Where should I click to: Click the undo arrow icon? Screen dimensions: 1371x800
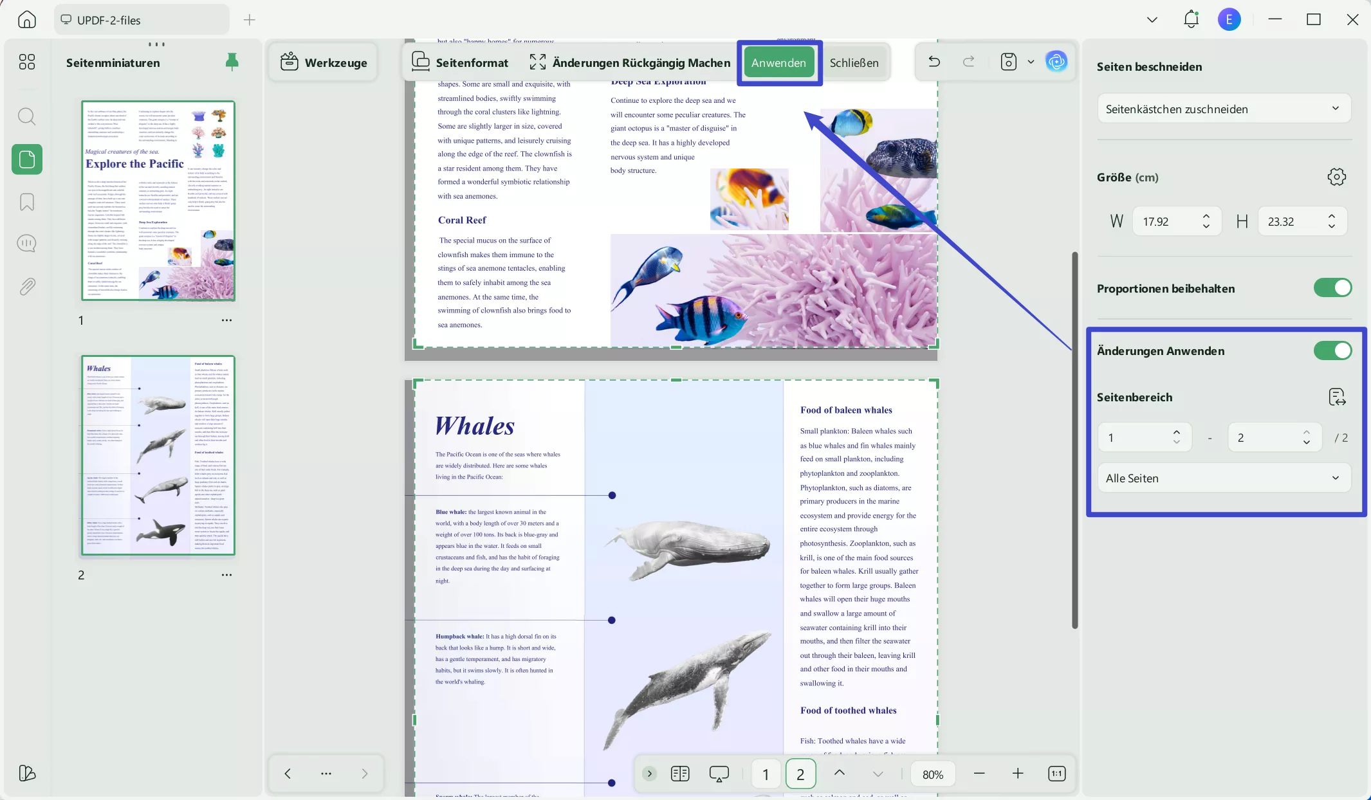pyautogui.click(x=934, y=62)
